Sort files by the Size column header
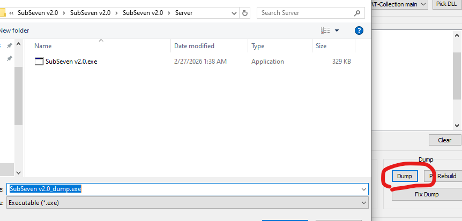 pos(321,46)
